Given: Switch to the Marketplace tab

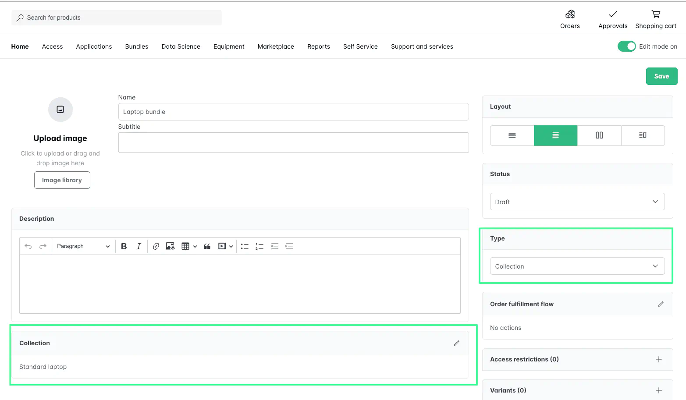Looking at the screenshot, I should 276,46.
